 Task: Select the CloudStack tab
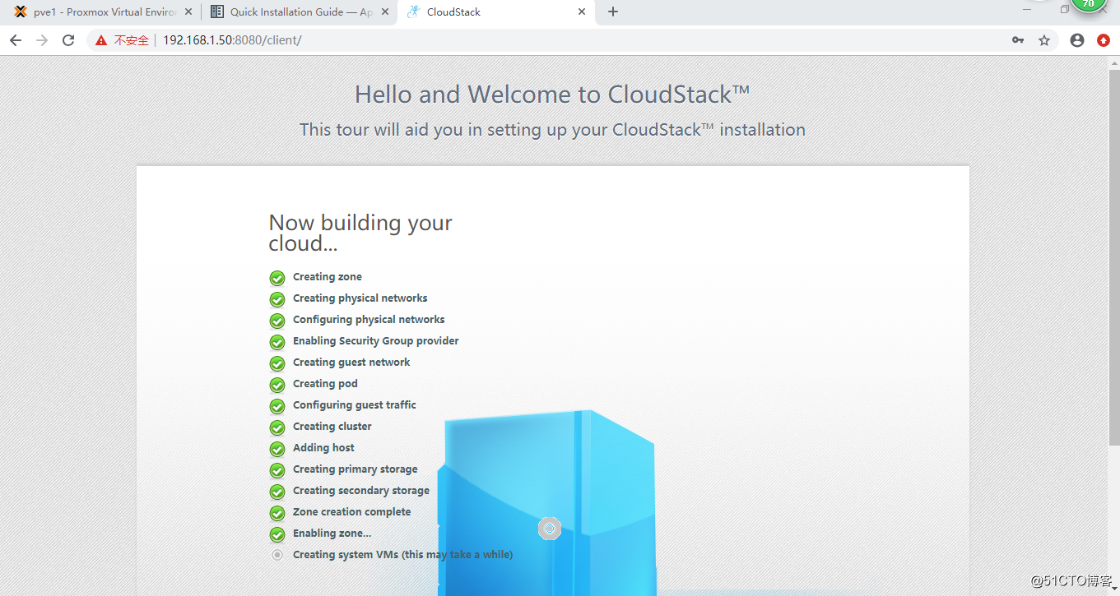coord(495,12)
